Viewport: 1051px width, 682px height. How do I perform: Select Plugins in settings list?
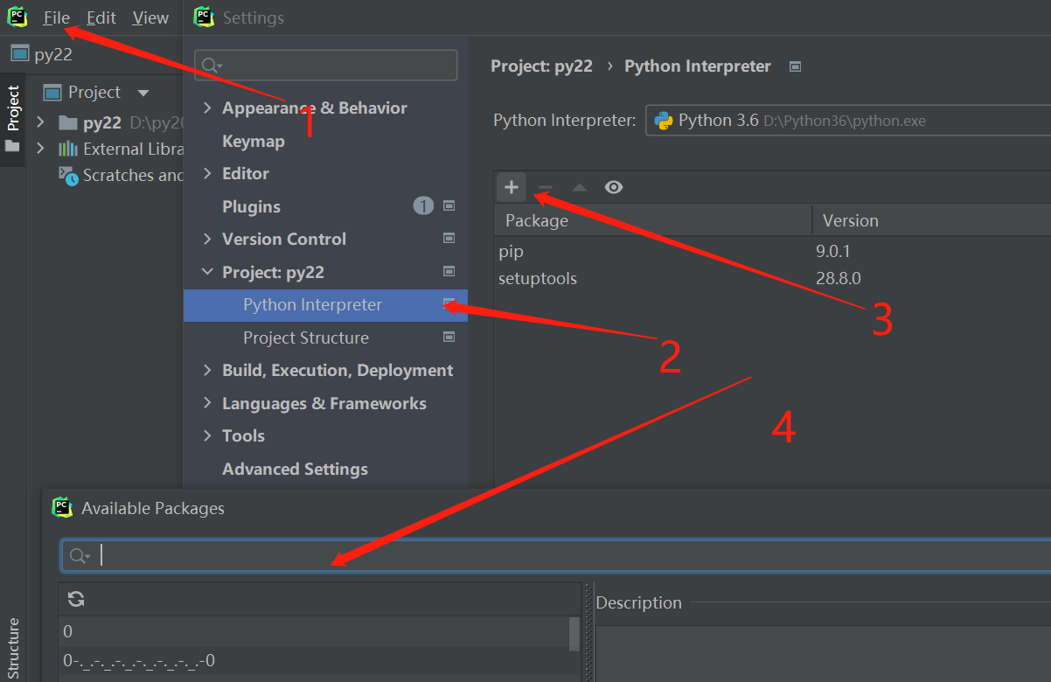coord(251,206)
